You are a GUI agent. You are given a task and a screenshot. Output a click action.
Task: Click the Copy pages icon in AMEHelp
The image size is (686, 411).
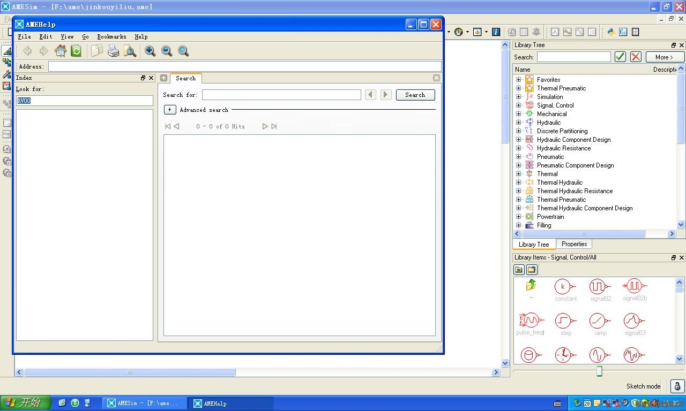click(97, 51)
